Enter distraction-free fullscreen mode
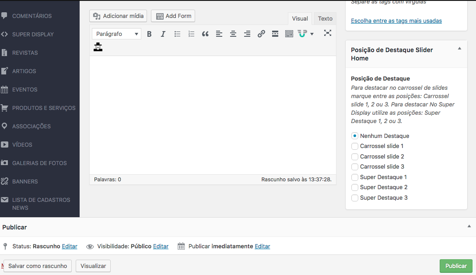The height and width of the screenshot is (275, 476). pos(327,33)
